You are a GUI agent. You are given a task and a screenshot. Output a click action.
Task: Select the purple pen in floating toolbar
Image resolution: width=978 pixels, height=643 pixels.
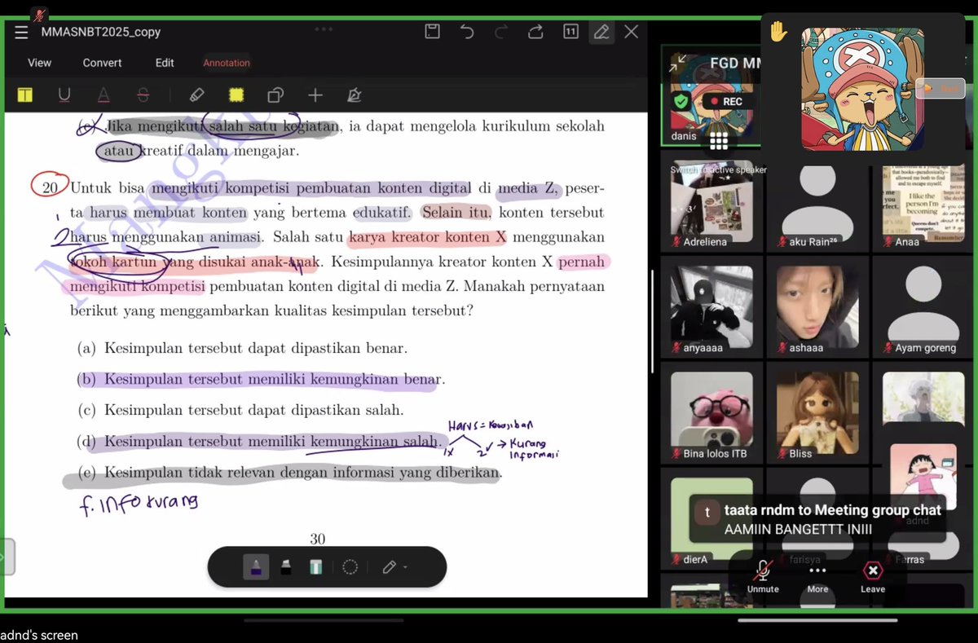[x=256, y=567]
